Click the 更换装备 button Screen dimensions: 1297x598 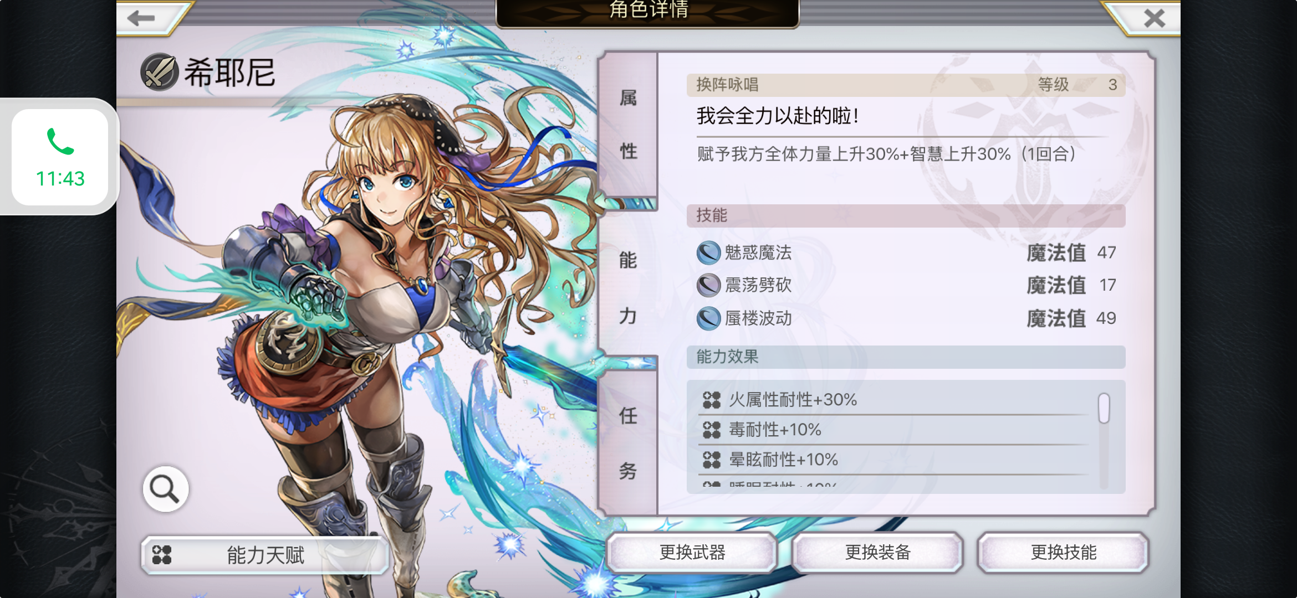[877, 552]
